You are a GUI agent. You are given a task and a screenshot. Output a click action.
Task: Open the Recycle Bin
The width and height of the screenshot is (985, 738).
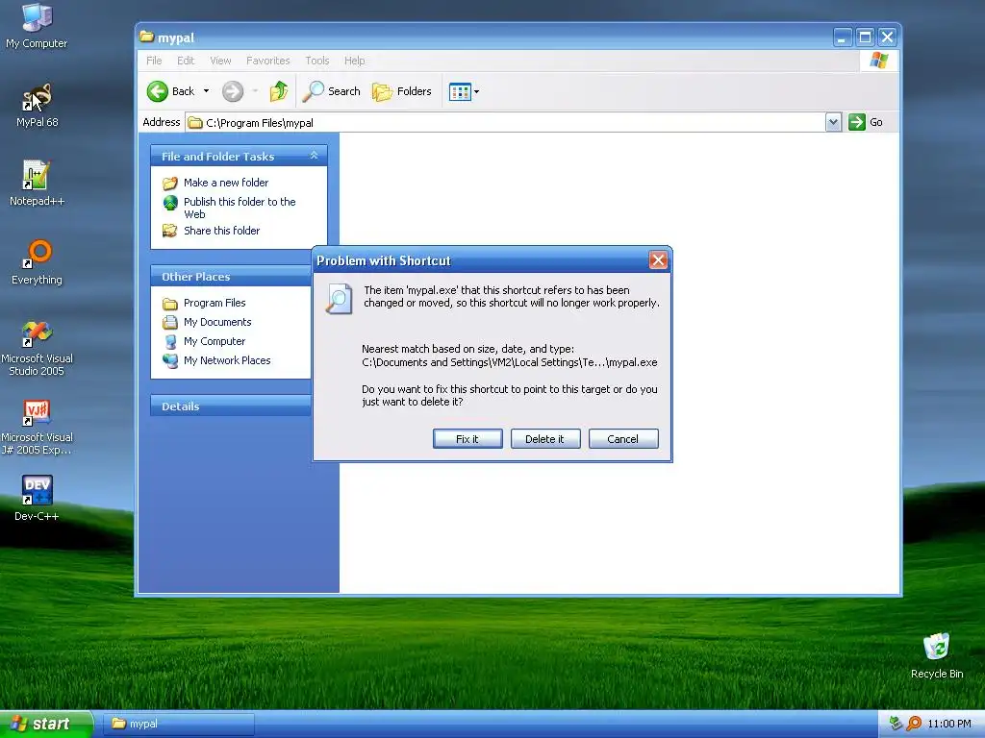point(937,655)
